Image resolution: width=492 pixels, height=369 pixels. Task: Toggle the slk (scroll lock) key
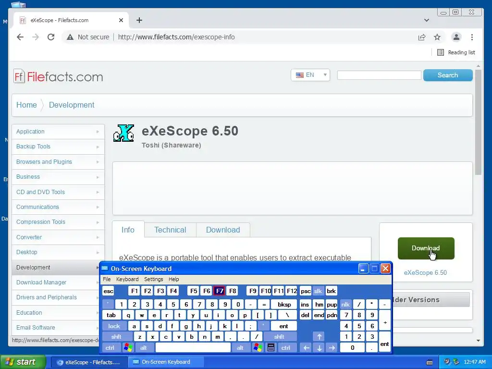coord(318,291)
